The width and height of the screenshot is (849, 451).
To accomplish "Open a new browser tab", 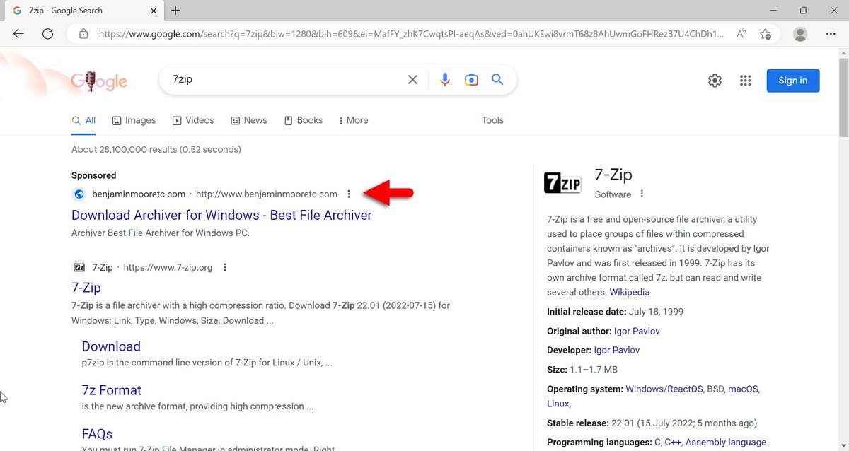I will pyautogui.click(x=175, y=11).
